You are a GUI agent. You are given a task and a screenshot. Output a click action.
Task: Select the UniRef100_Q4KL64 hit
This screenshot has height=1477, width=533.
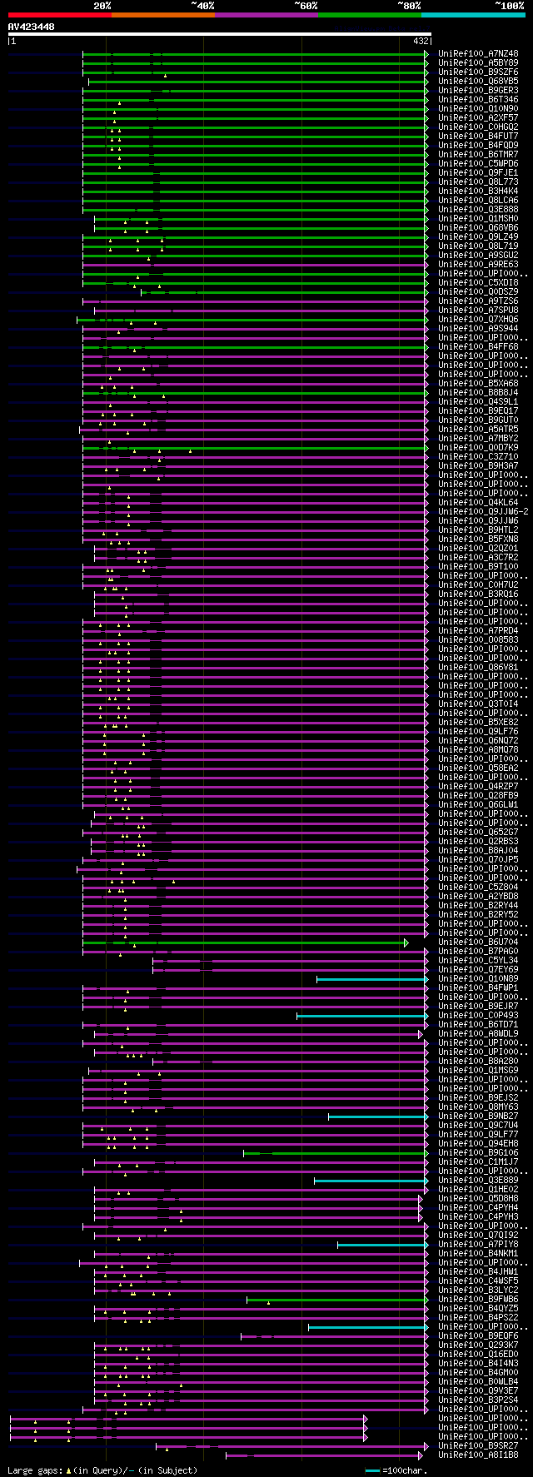click(x=478, y=503)
